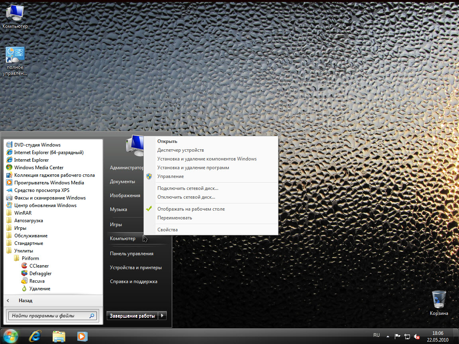Open CCleaner from the Piriform folder
This screenshot has width=459, height=344.
coord(39,266)
